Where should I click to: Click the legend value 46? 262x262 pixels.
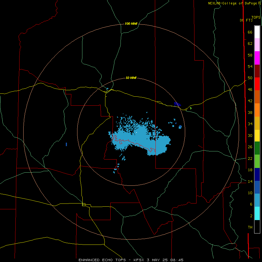(x=250, y=90)
